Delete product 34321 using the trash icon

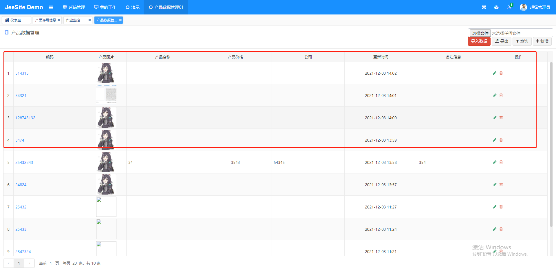click(x=501, y=95)
